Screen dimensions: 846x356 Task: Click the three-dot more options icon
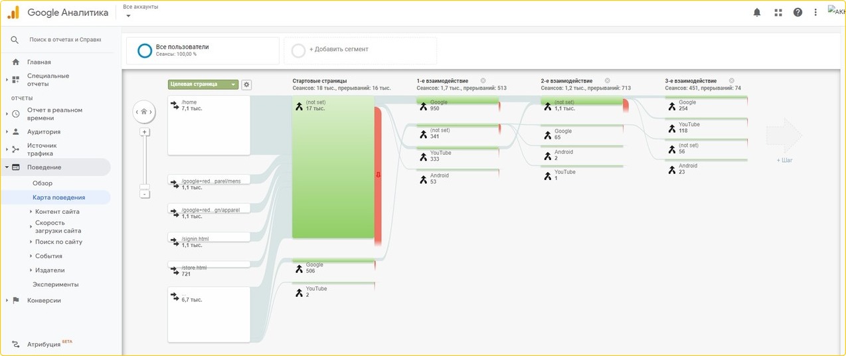(815, 13)
